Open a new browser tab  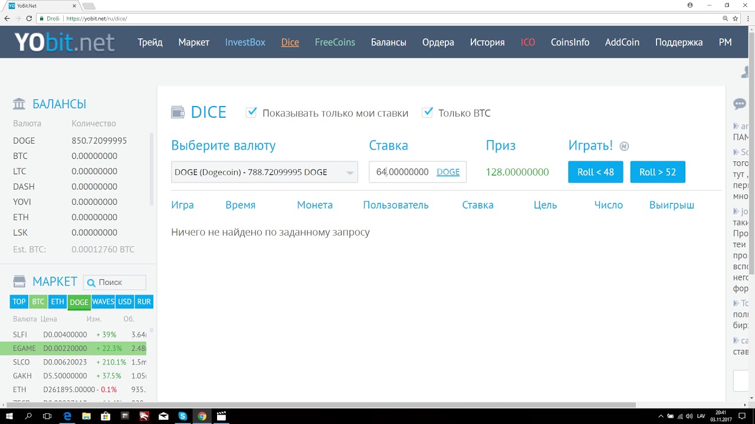tap(88, 6)
